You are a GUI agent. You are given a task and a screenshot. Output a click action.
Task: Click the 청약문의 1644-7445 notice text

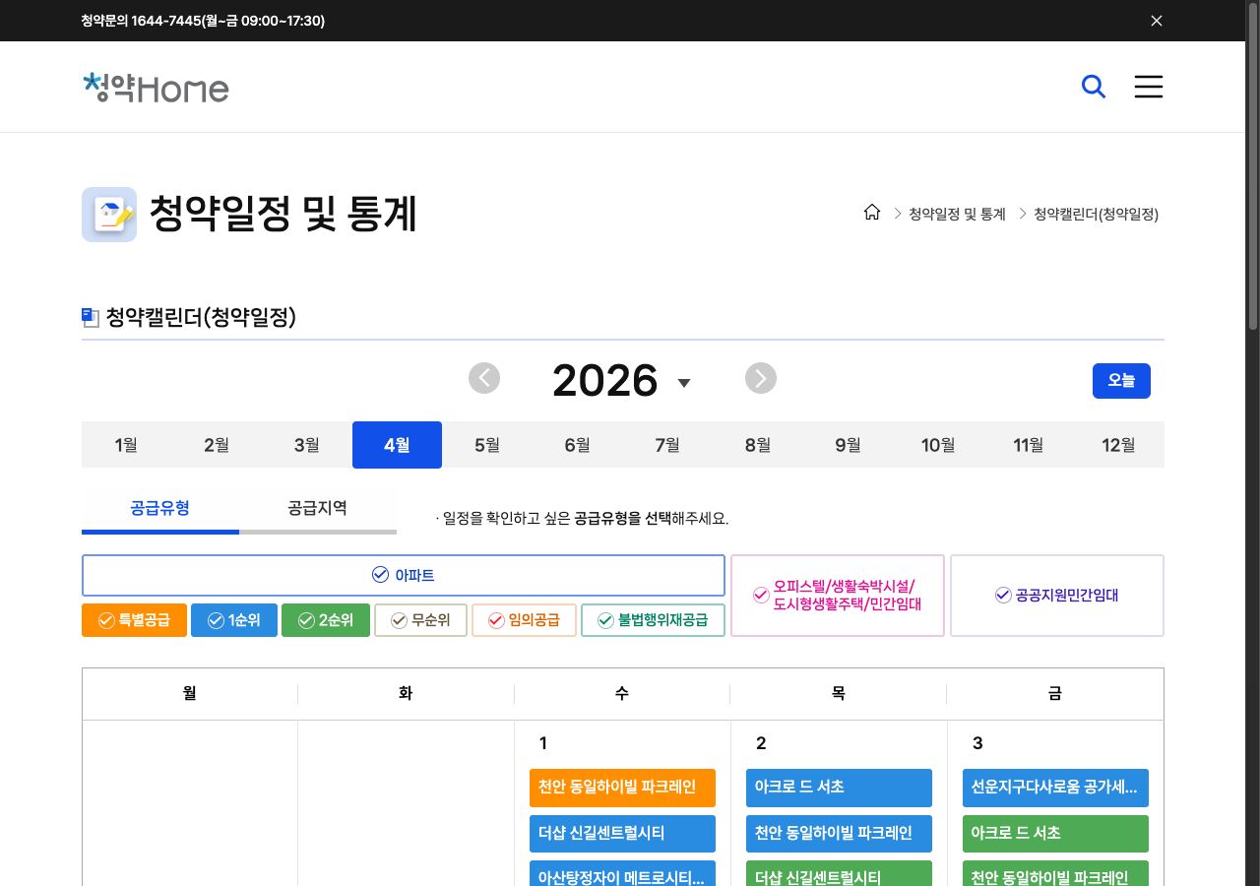click(x=203, y=21)
